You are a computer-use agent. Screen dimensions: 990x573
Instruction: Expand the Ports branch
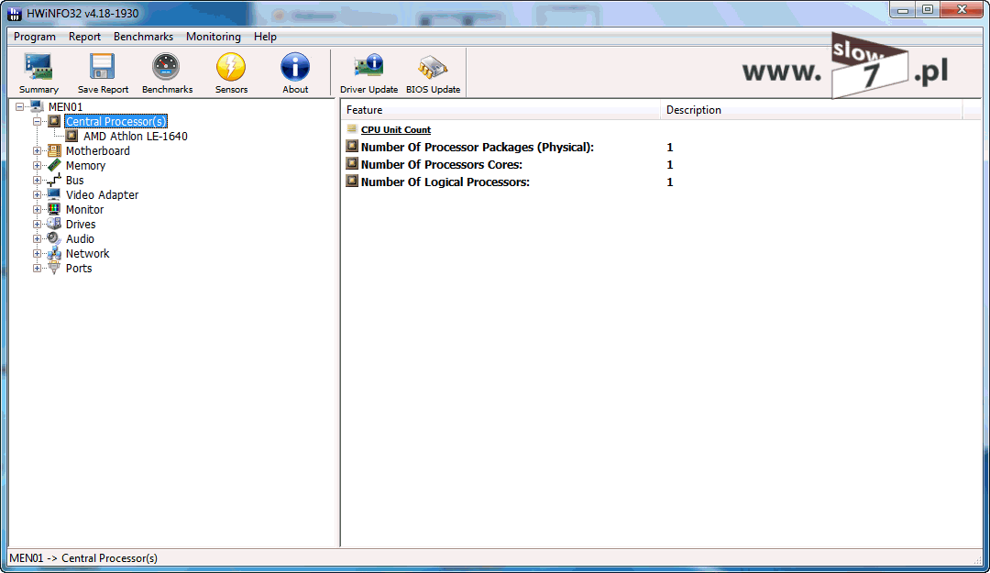(38, 269)
